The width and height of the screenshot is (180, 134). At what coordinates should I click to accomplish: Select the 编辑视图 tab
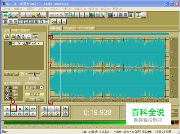pyautogui.click(x=56, y=28)
